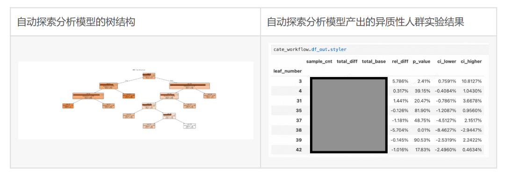Click ci_lower value -2.4960%
The image size is (505, 174).
(446, 150)
